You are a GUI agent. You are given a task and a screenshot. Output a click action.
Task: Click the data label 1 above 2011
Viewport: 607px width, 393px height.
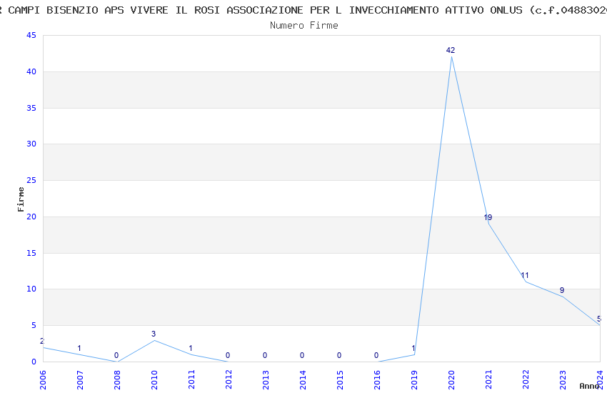point(191,348)
